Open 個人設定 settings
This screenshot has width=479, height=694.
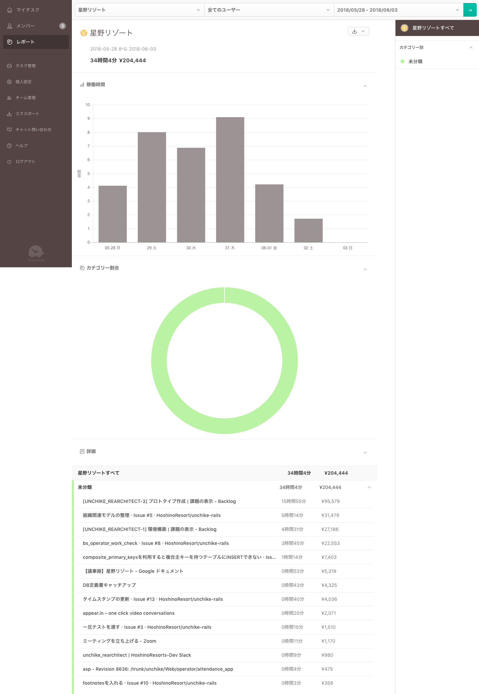(x=36, y=82)
